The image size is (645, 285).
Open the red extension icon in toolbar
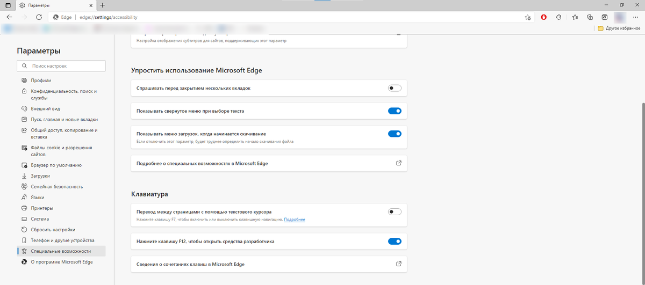544,17
